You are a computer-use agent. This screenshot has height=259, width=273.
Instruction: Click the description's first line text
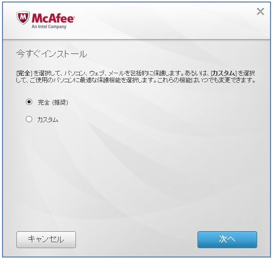(136, 73)
